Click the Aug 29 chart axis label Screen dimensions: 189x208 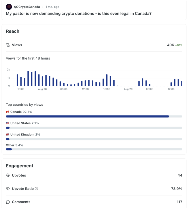click(128, 89)
